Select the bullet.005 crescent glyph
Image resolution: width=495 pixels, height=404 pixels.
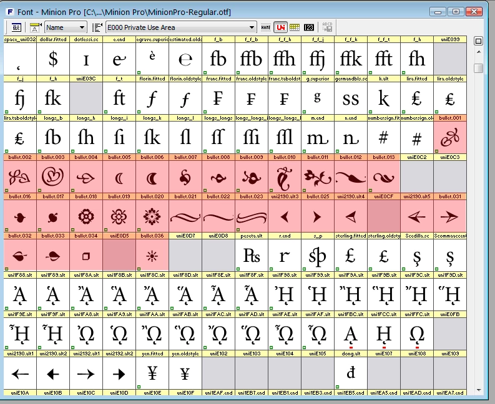tap(119, 176)
